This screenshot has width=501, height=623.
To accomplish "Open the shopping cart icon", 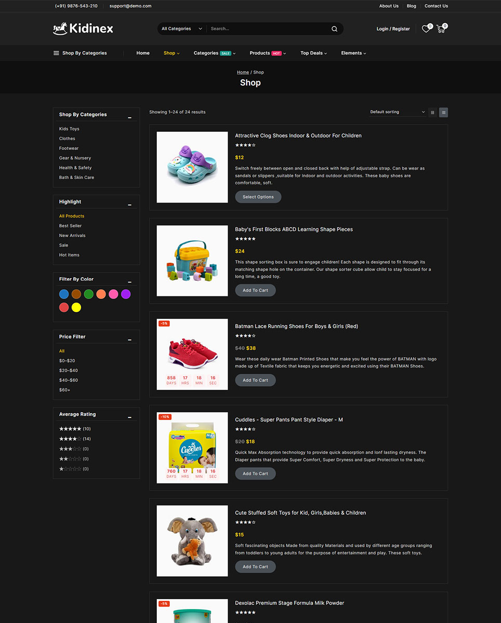I will [441, 29].
